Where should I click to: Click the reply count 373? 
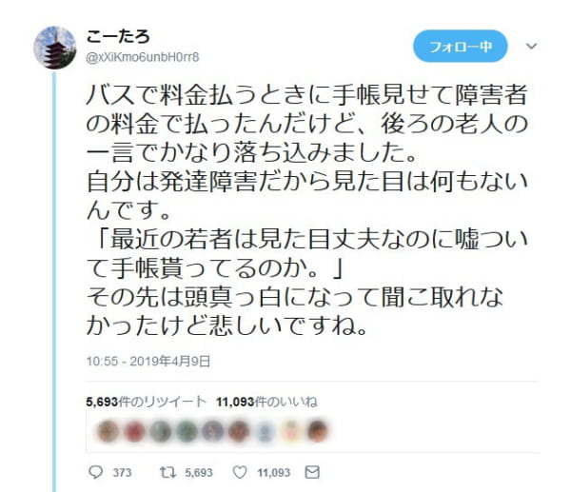click(122, 473)
